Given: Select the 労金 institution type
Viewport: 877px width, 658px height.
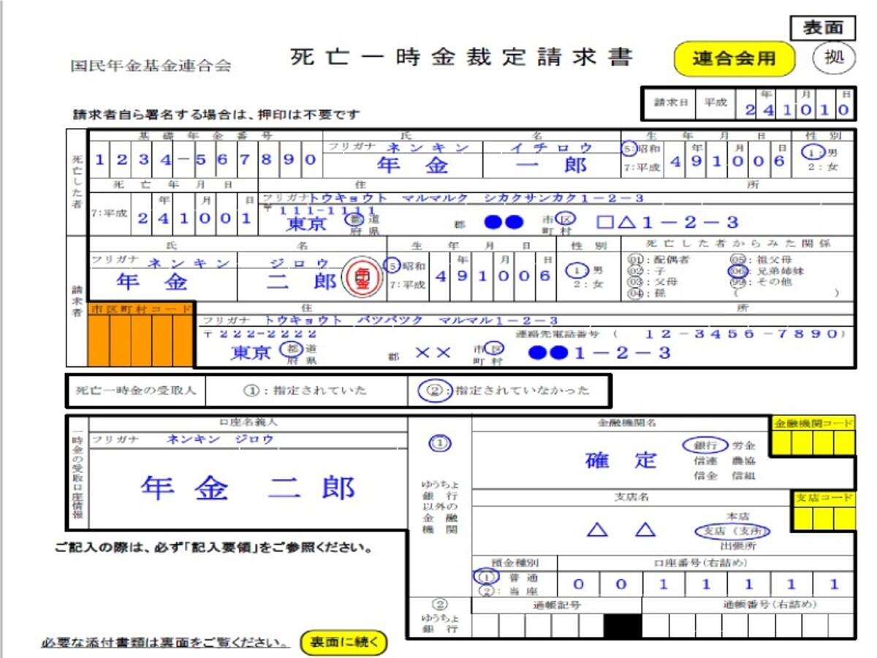Looking at the screenshot, I should pyautogui.click(x=744, y=445).
